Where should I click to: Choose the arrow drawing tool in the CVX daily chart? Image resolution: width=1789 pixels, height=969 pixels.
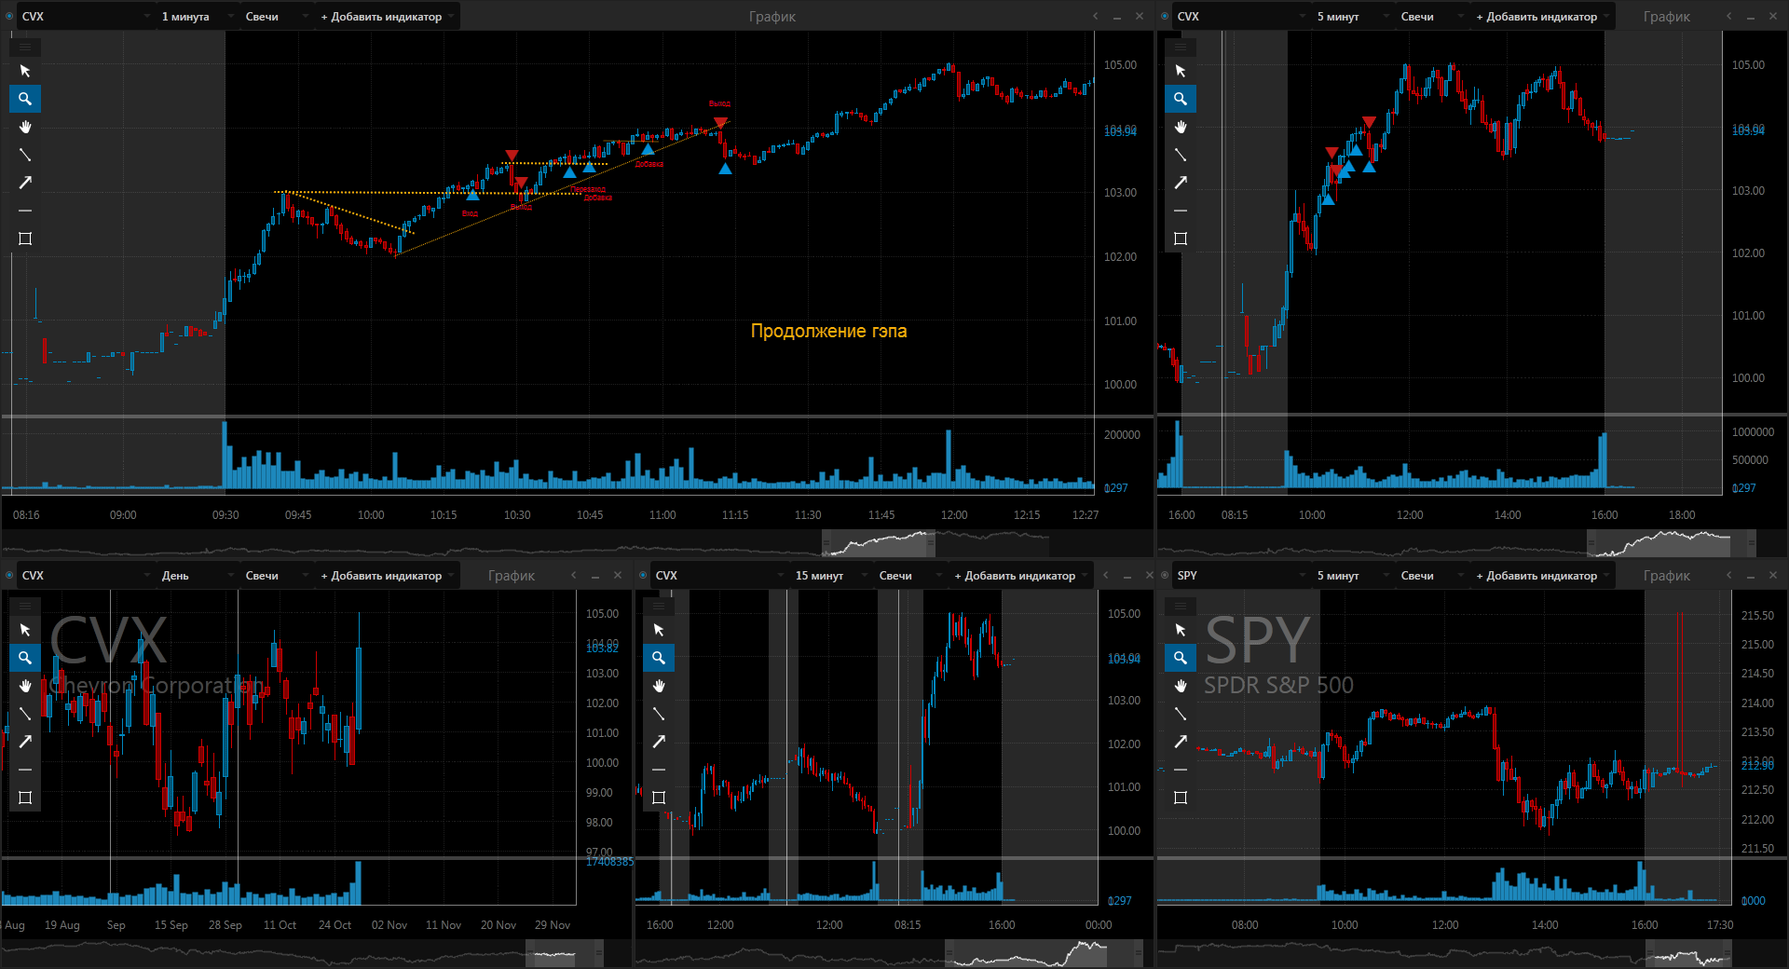[25, 742]
